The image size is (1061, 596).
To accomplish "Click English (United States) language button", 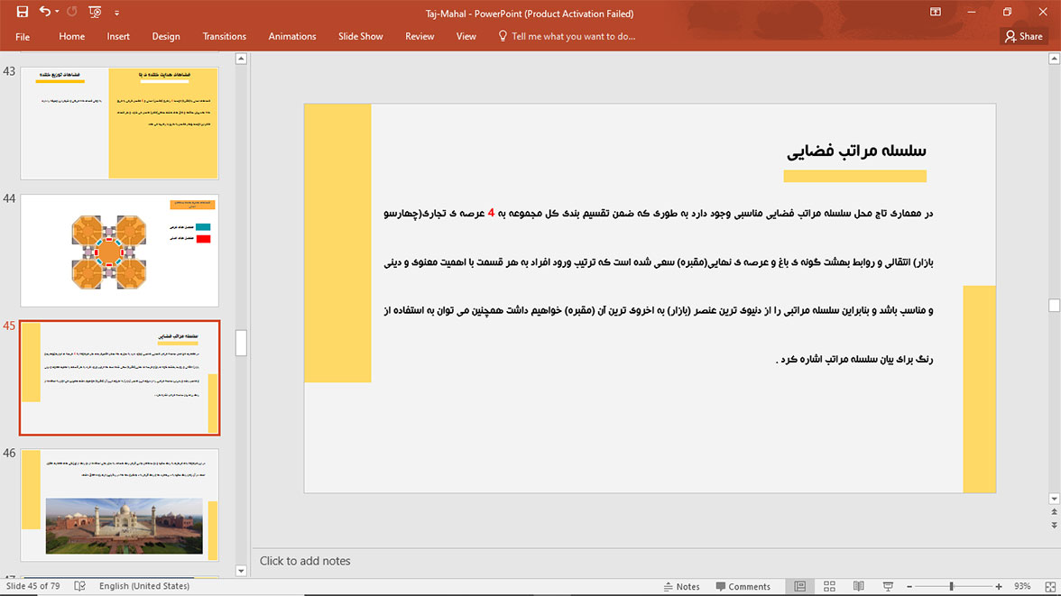I will (x=144, y=586).
